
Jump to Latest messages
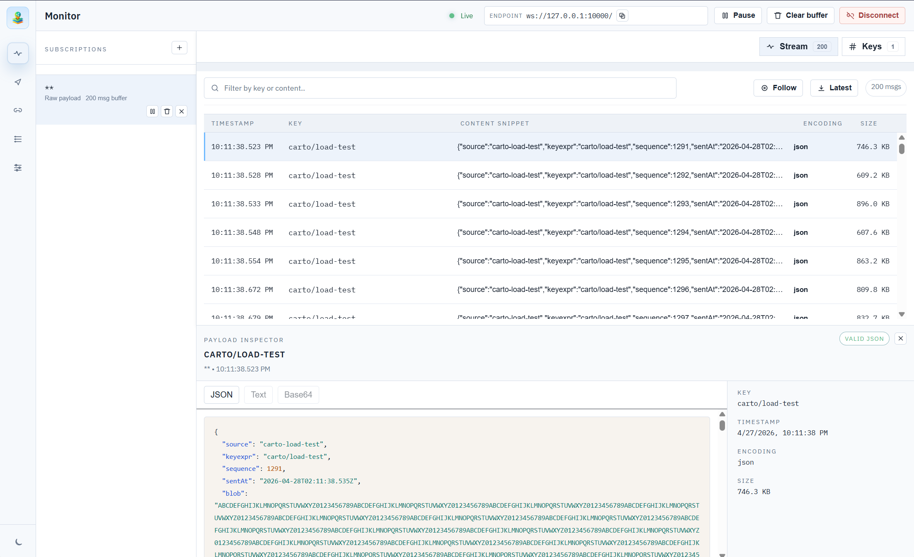click(x=834, y=88)
